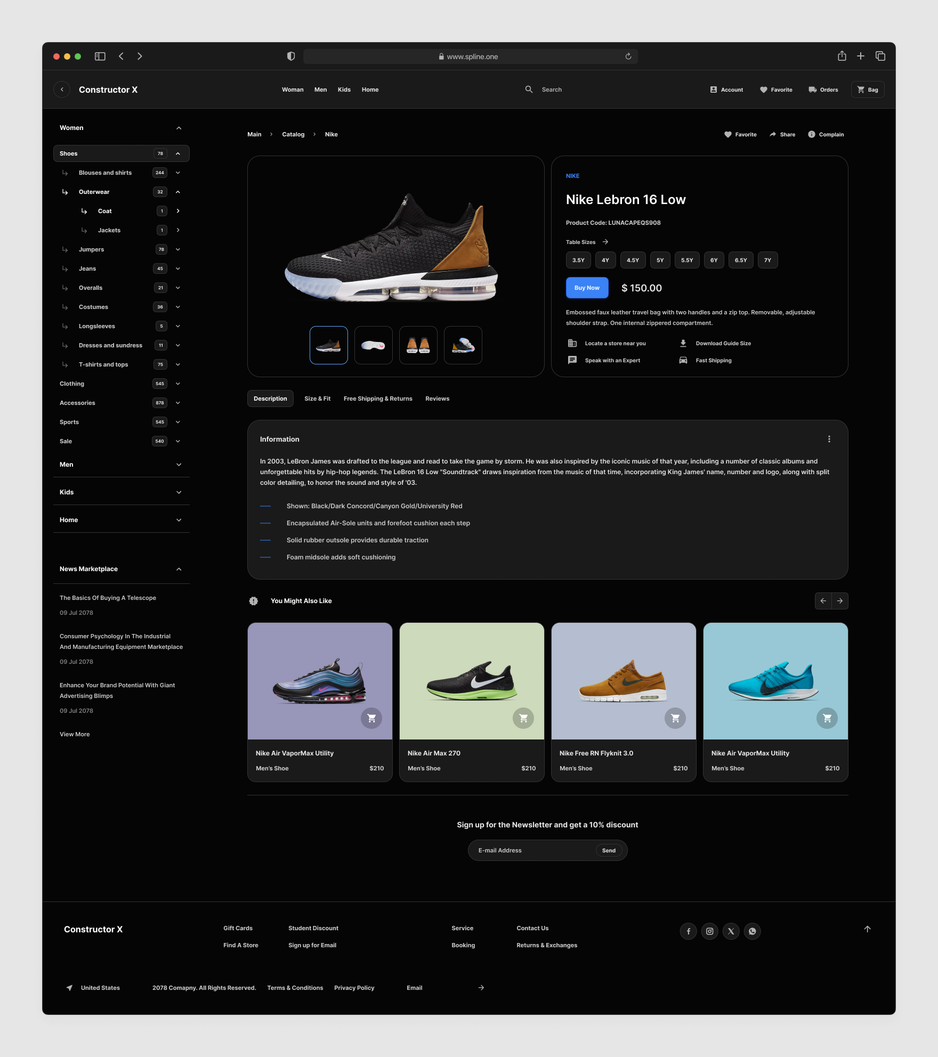Open the Information panel three-dot menu

click(x=829, y=439)
